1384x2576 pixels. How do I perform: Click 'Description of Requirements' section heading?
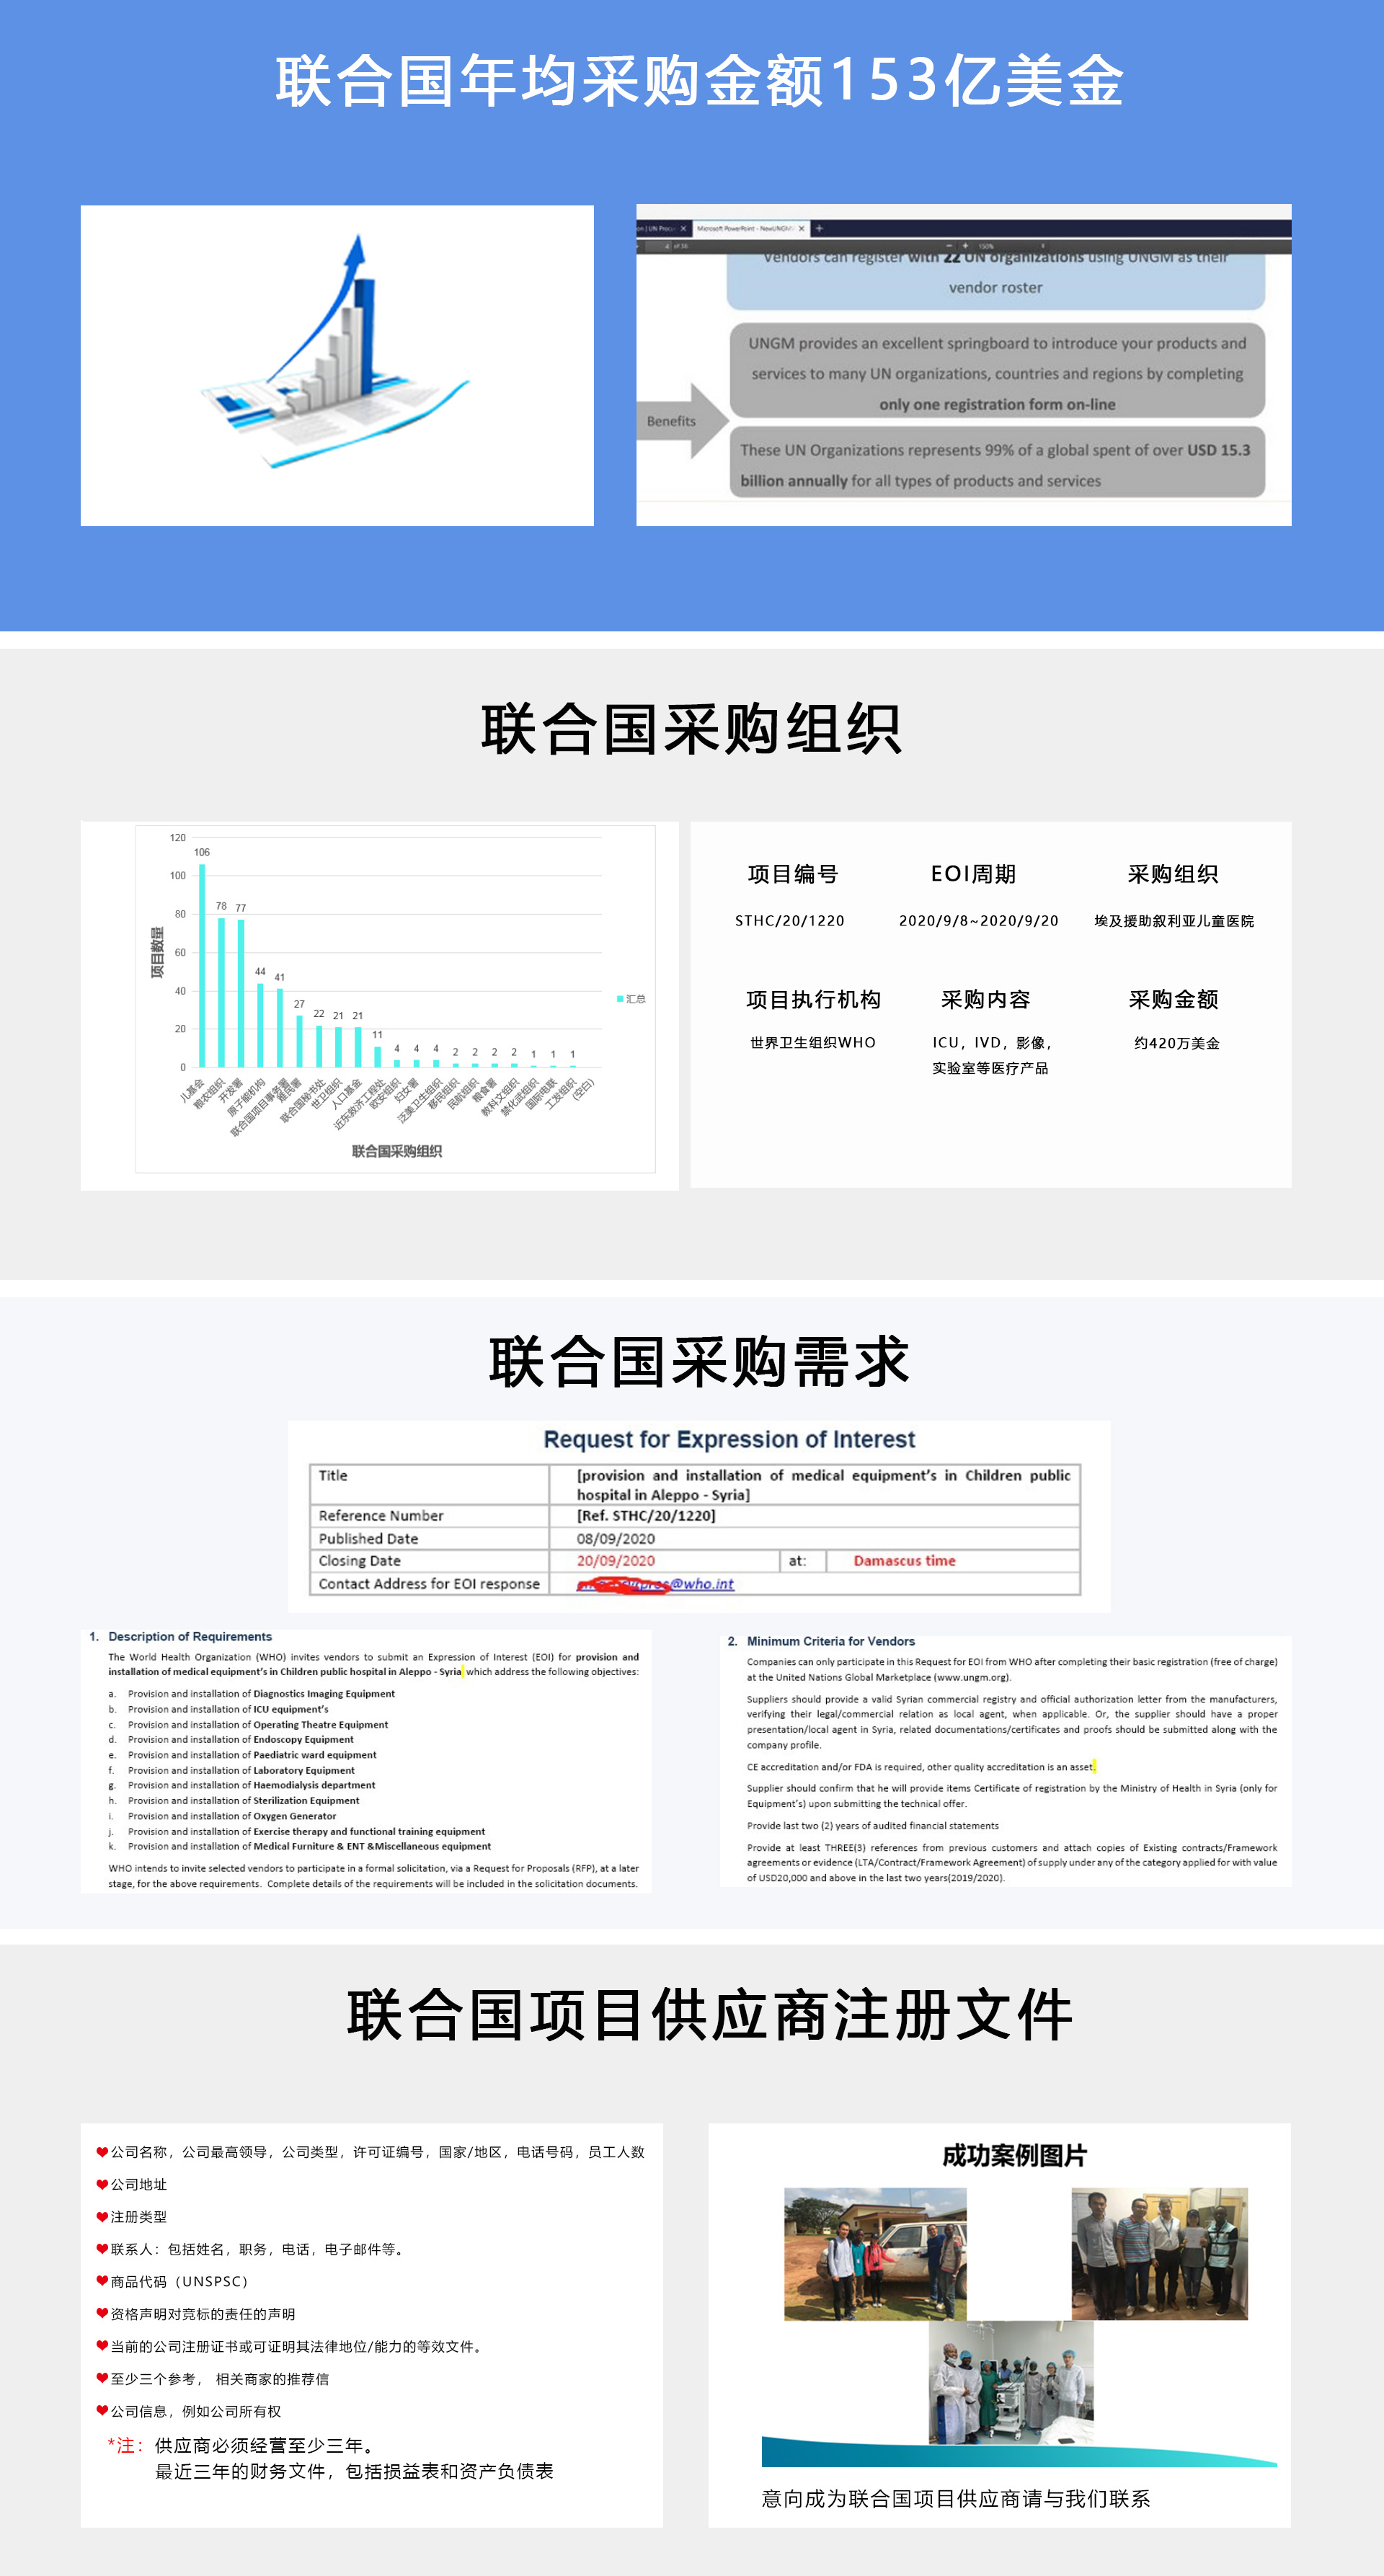coord(190,1636)
